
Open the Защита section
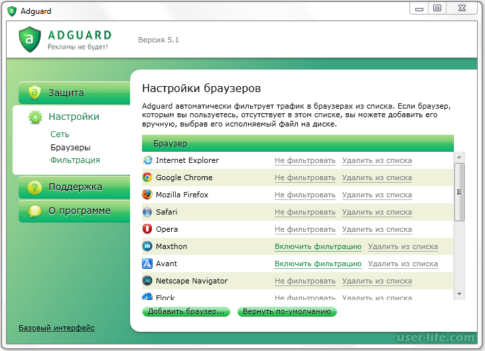tap(74, 93)
